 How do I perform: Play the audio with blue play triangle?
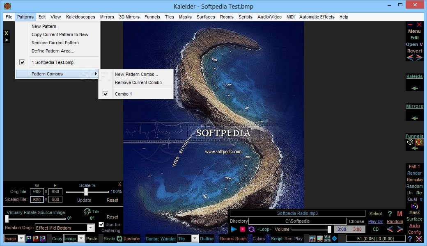pyautogui.click(x=234, y=229)
